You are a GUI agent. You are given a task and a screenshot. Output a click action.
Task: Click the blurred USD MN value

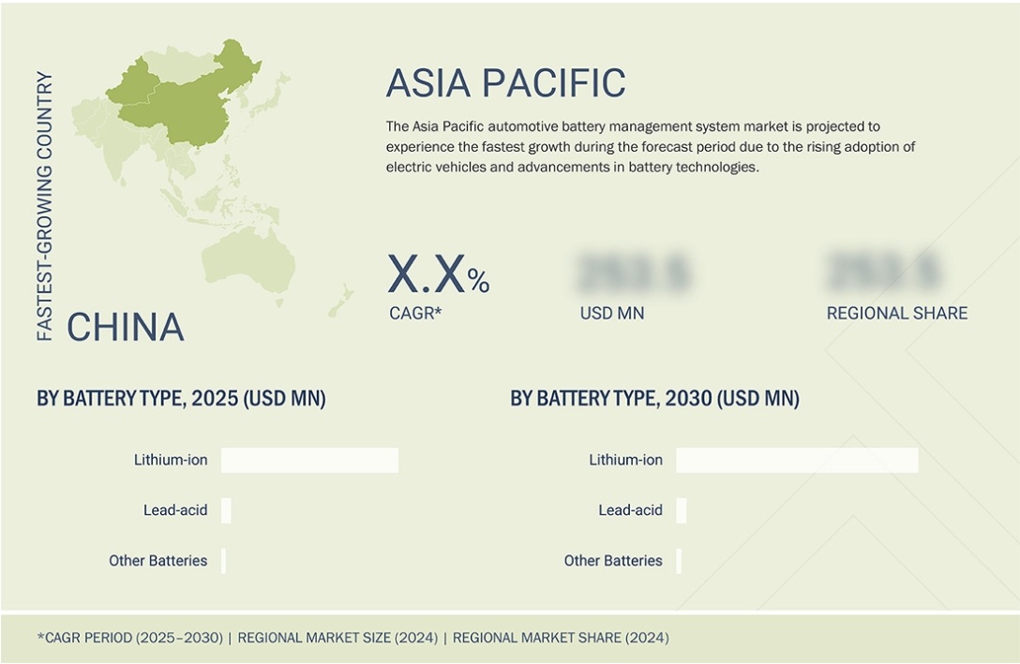pyautogui.click(x=634, y=273)
